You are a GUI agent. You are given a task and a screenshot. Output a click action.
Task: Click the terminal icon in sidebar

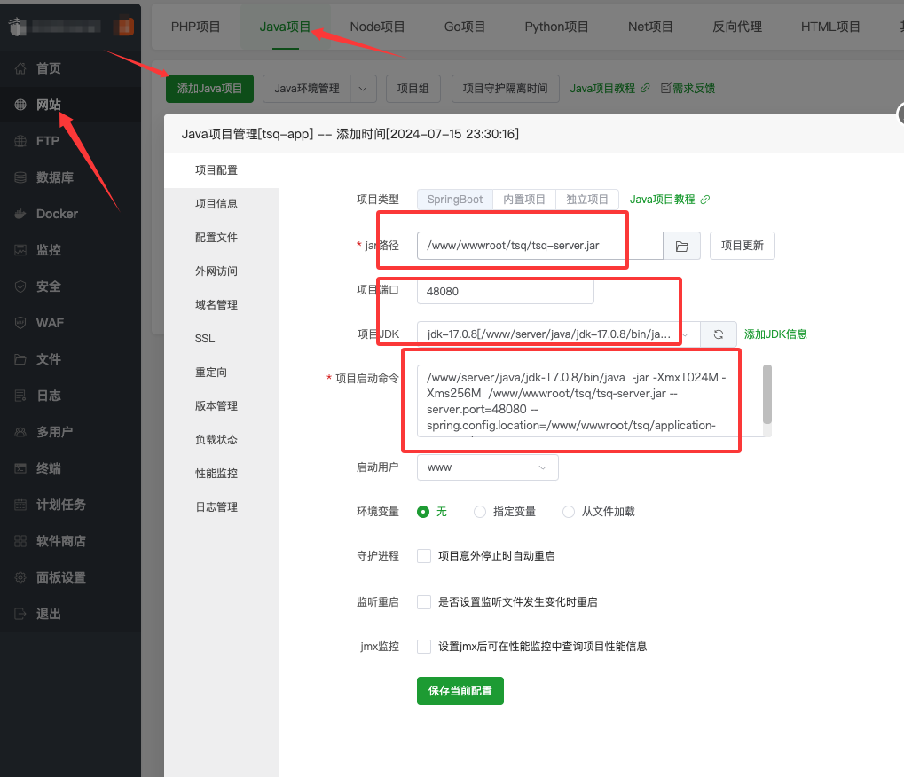point(20,468)
